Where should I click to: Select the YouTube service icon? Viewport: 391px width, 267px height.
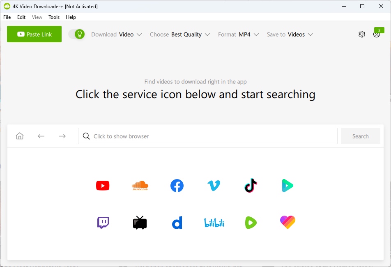point(103,185)
